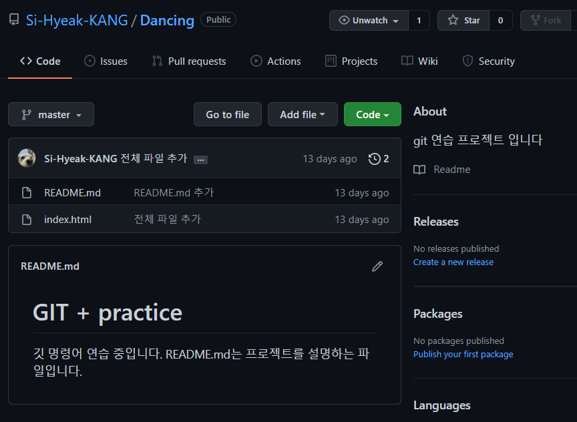Open the commit message README.md 추가

point(174,192)
